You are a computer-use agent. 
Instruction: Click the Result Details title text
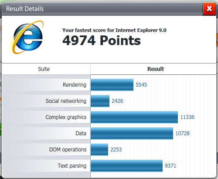tap(25, 9)
